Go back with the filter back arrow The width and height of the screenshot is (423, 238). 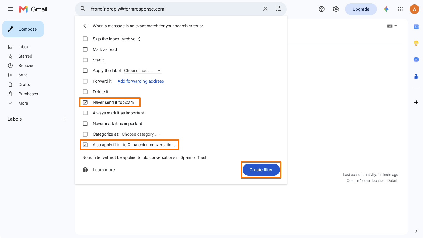coord(85,26)
